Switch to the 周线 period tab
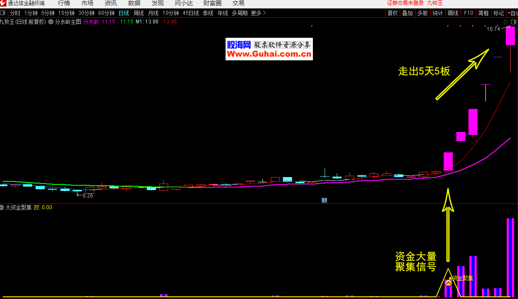Image resolution: width=518 pixels, height=299 pixels. pos(139,13)
